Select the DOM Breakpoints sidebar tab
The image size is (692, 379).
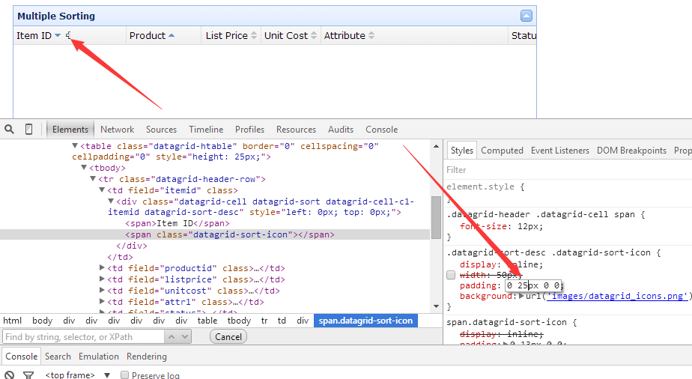631,151
